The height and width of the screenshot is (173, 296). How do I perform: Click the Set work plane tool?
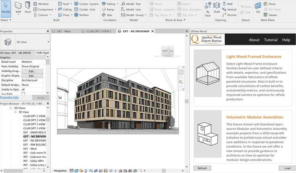click(x=258, y=7)
